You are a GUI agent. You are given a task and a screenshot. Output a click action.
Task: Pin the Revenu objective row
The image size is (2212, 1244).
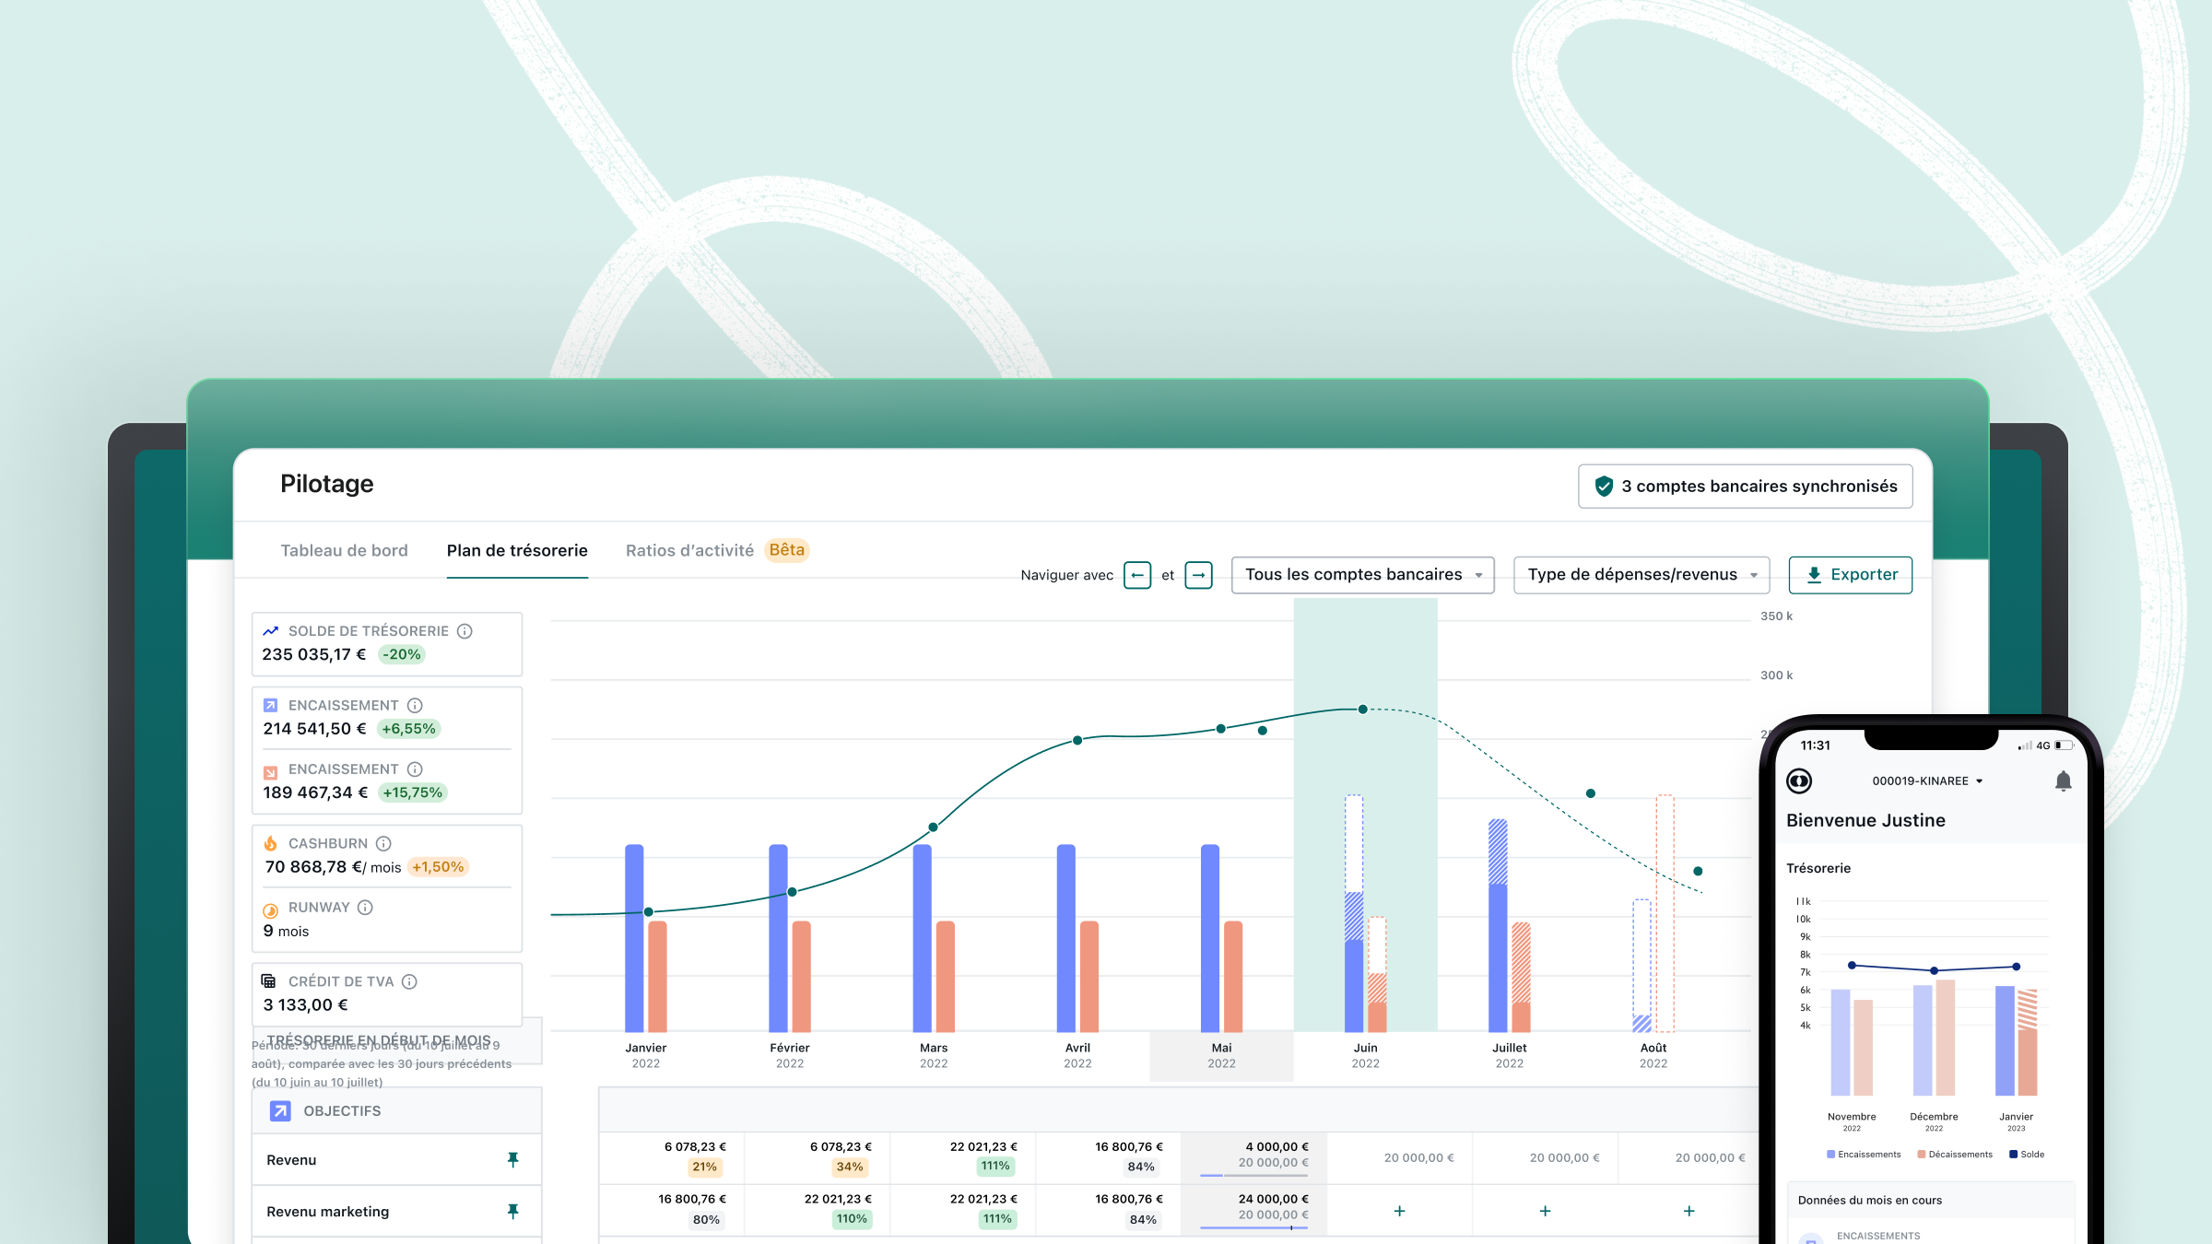[513, 1159]
